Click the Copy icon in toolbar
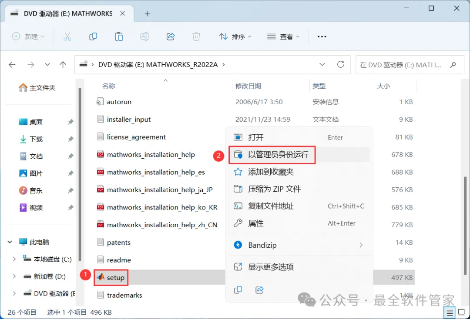470x319 pixels. point(93,37)
